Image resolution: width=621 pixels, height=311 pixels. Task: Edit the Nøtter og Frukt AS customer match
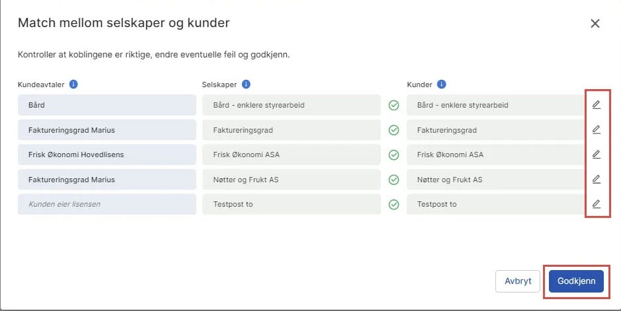596,180
